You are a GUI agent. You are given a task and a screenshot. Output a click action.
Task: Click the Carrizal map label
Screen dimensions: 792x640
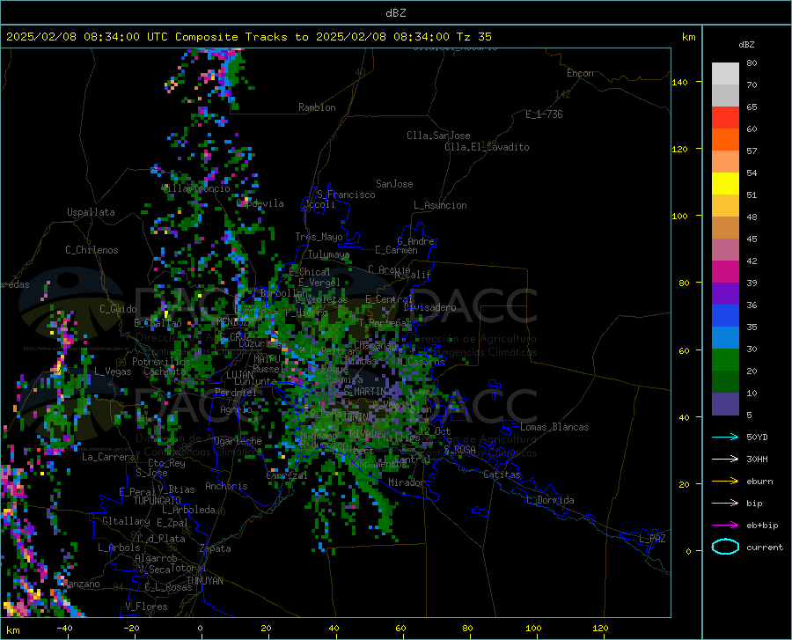[x=287, y=475]
